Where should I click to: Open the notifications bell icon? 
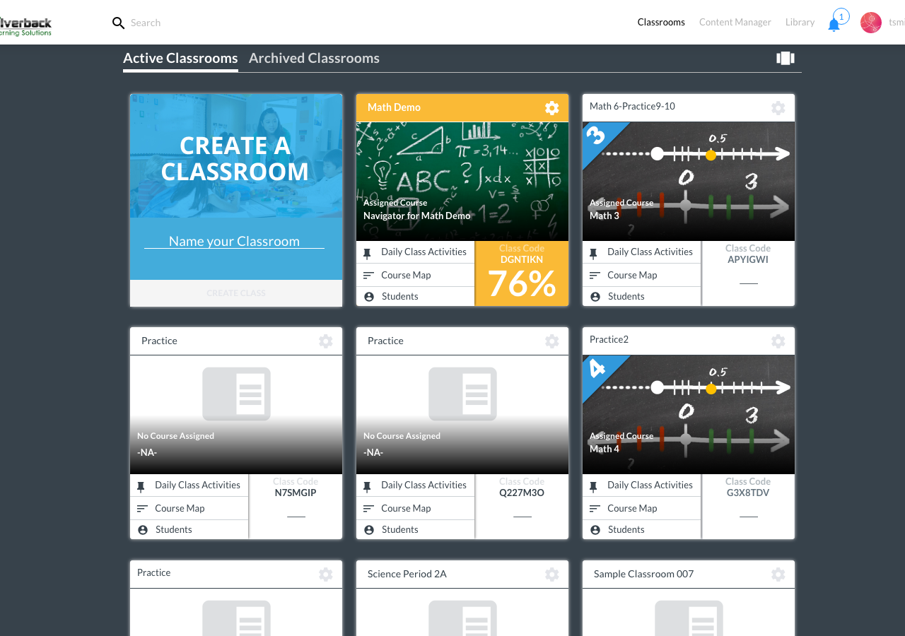[834, 25]
